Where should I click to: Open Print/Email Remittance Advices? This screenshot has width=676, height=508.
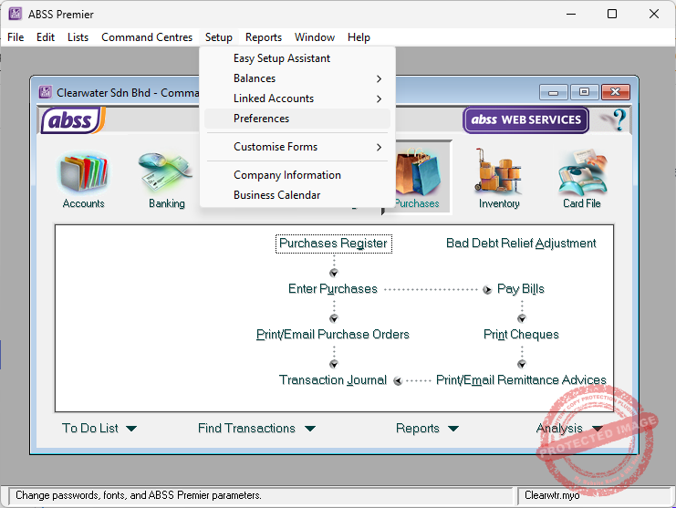coord(521,380)
